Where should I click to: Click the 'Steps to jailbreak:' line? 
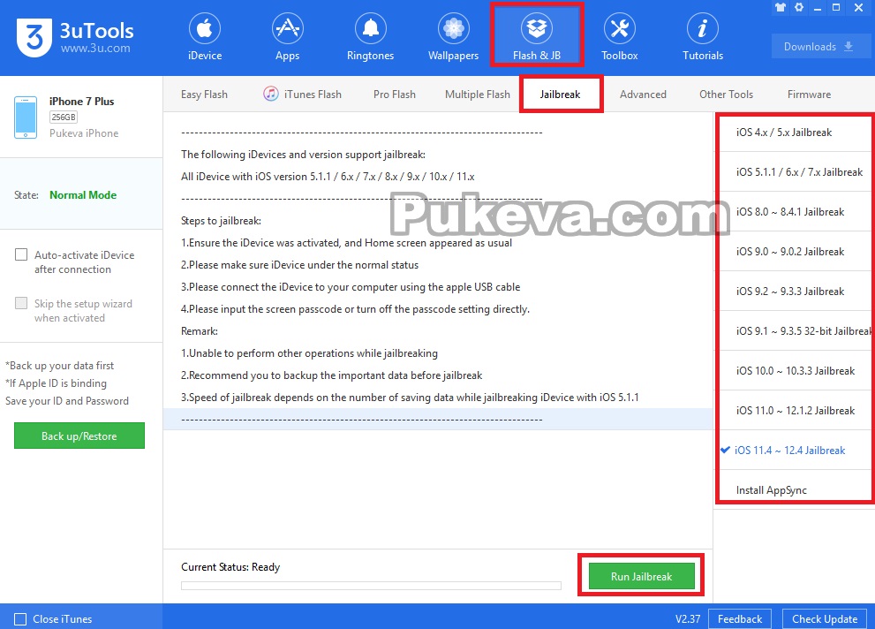pos(221,221)
